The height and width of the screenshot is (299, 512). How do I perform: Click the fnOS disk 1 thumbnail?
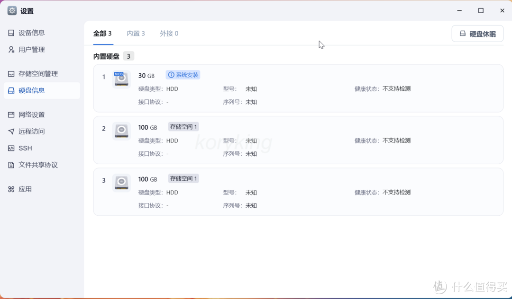[x=121, y=79]
